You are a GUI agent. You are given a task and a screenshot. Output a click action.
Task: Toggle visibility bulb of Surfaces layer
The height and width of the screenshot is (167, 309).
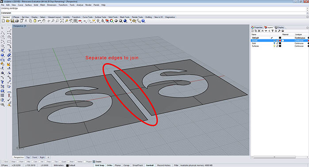274,46
